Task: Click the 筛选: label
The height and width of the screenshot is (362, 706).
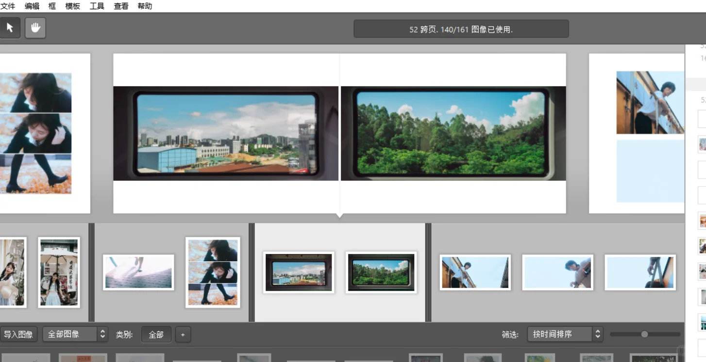Action: click(x=510, y=334)
